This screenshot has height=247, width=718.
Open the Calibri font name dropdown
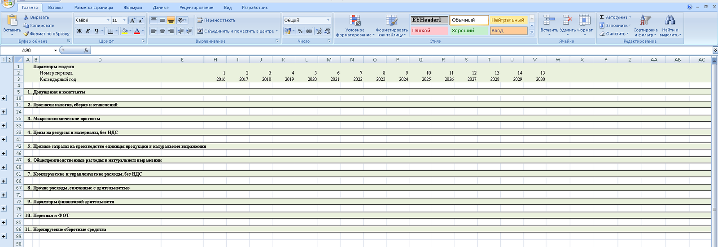108,20
